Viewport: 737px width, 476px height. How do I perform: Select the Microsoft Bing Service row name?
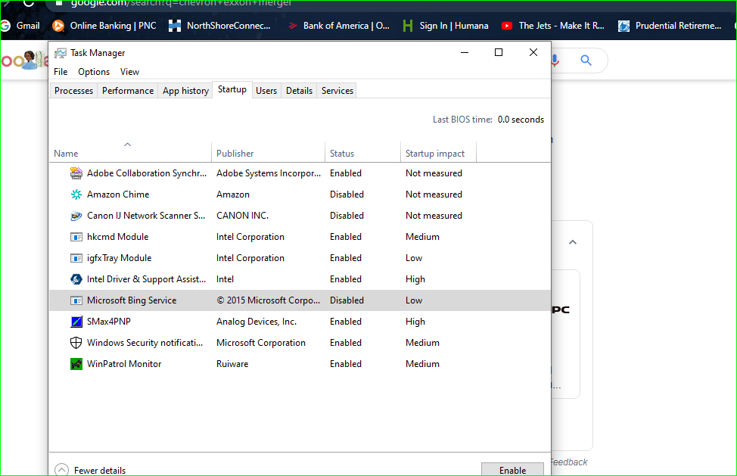tap(132, 300)
